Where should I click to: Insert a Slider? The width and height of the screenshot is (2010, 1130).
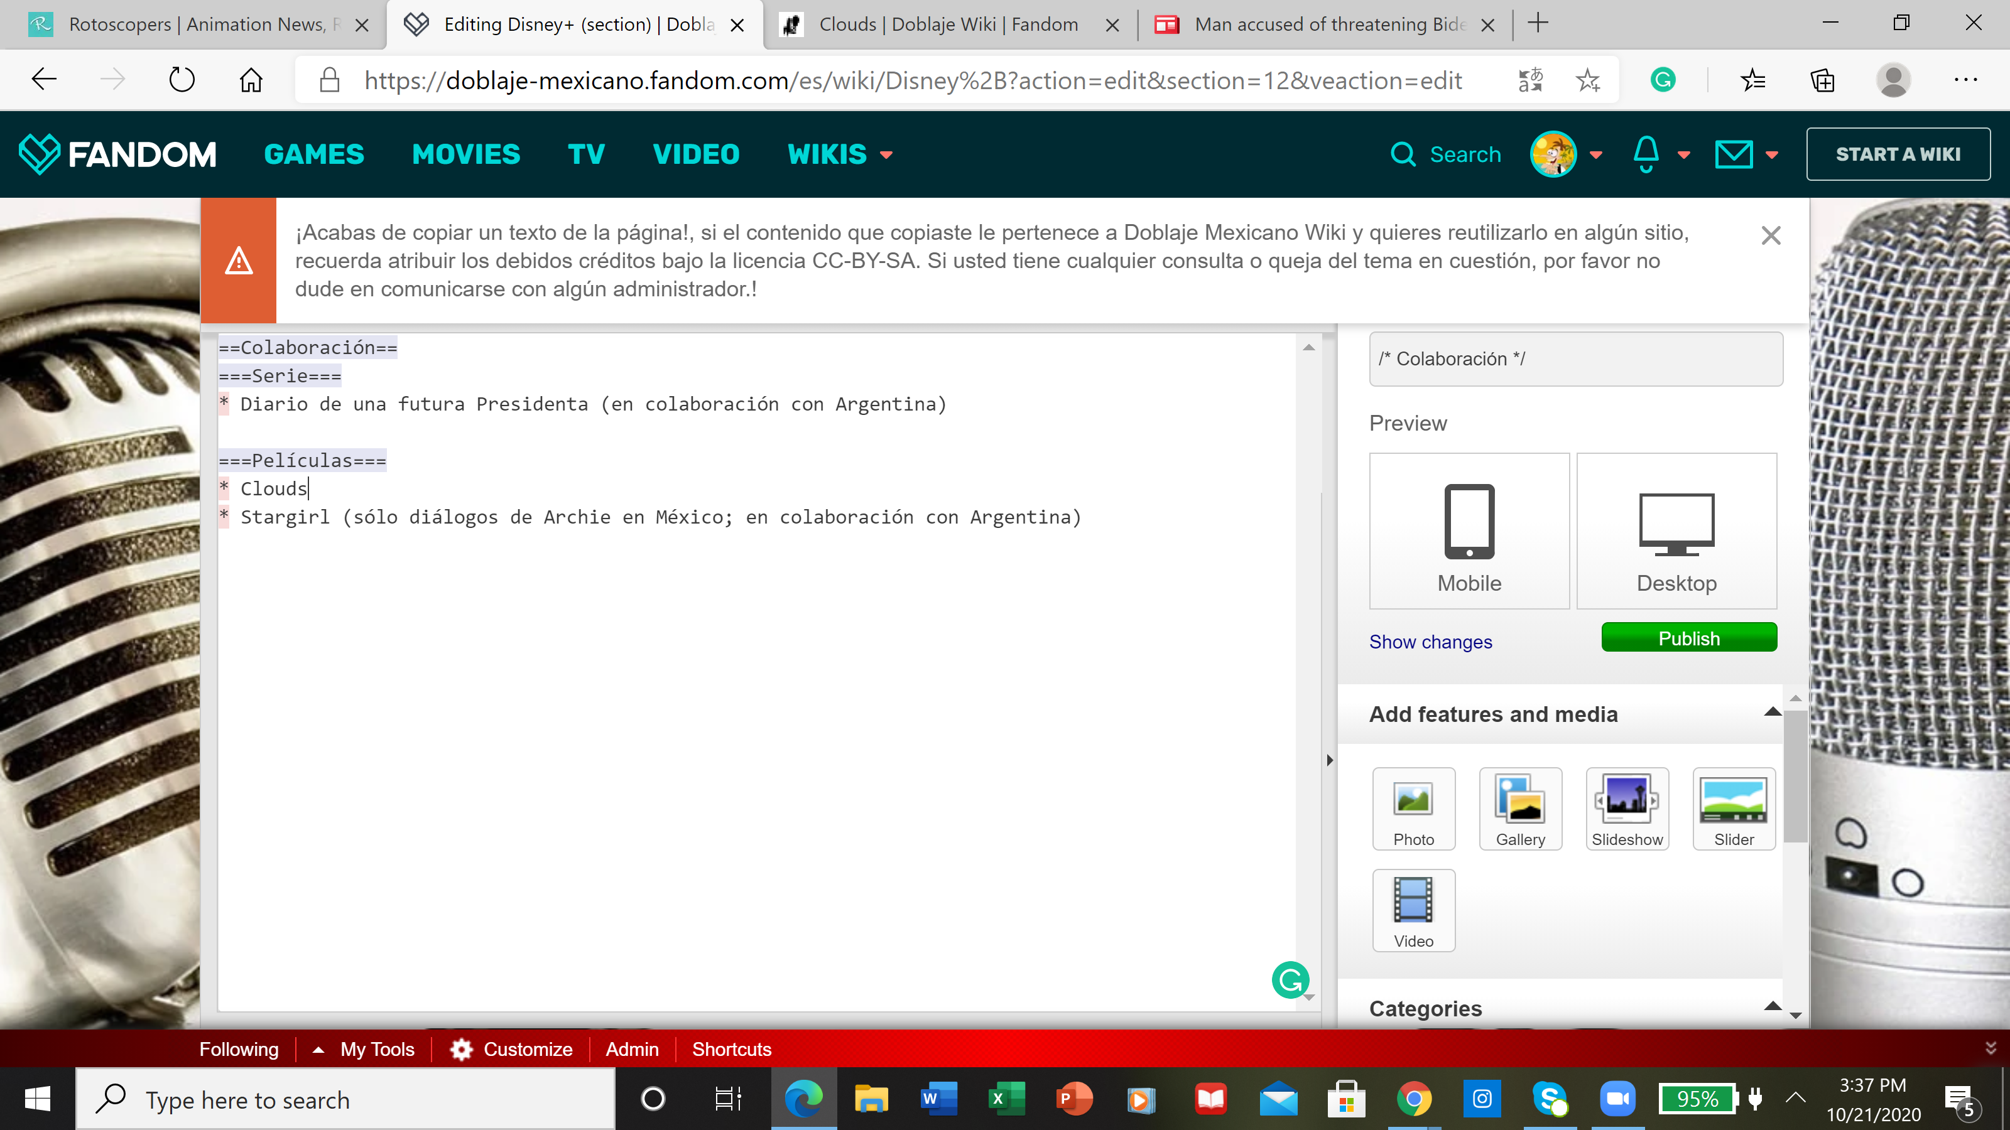pos(1734,809)
